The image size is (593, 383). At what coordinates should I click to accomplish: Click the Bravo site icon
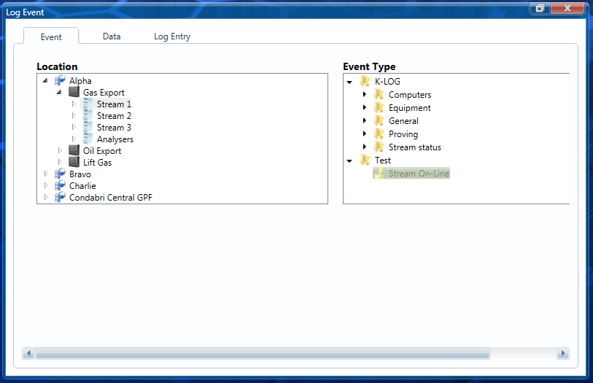pyautogui.click(x=60, y=174)
